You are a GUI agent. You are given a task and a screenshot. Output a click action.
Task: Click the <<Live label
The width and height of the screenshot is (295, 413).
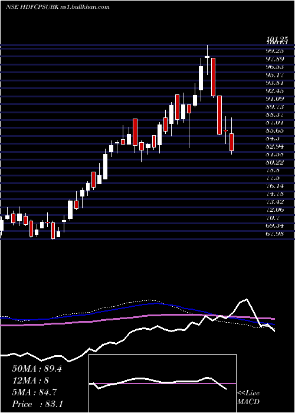[x=248, y=394]
